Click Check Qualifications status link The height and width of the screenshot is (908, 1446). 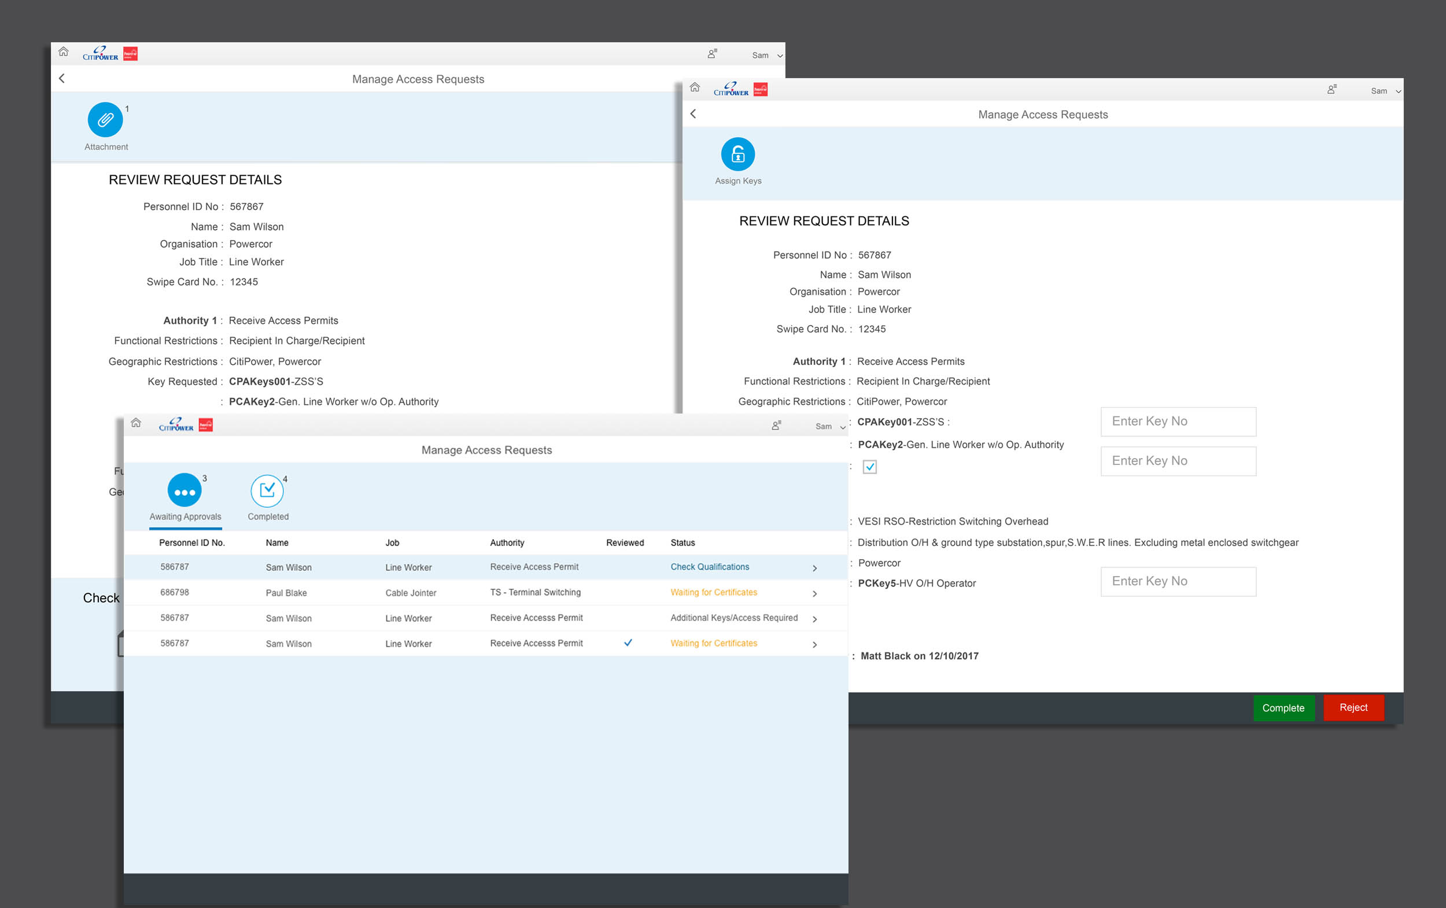click(709, 567)
